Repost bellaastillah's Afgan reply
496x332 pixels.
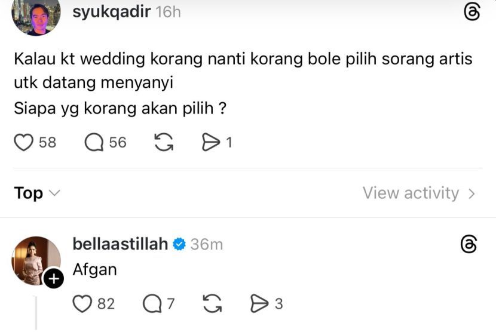pos(212,305)
